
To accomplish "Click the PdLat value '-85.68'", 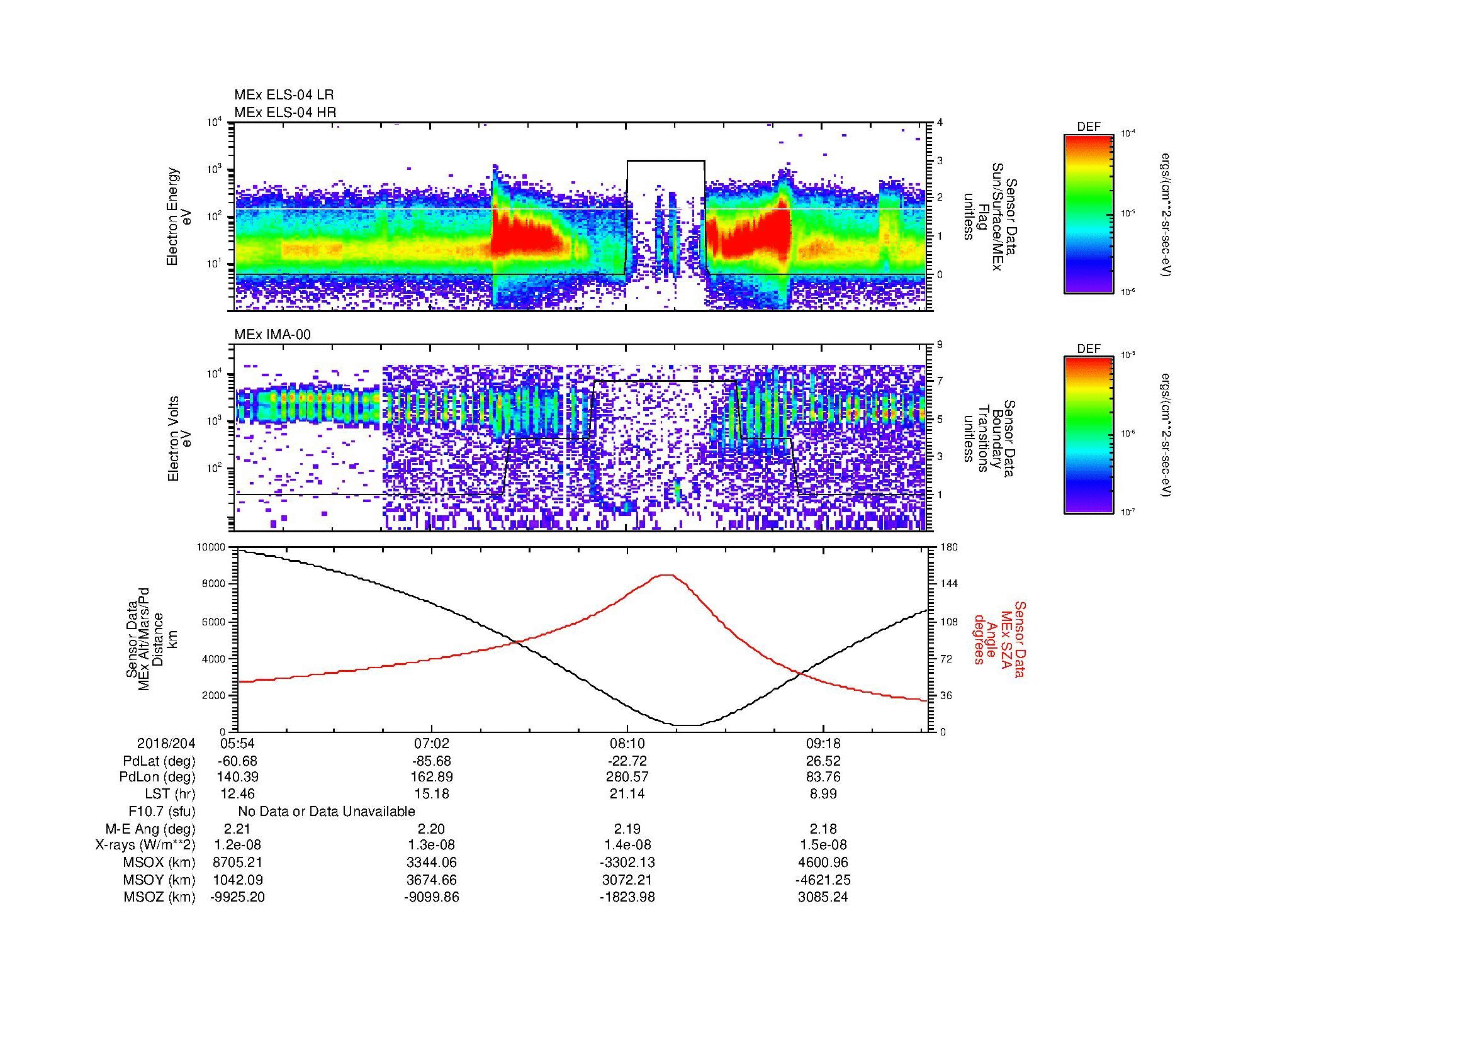I will click(432, 761).
